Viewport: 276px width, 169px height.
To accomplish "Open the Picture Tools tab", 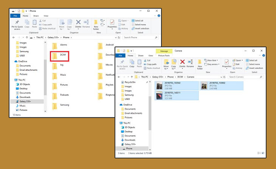I will coord(164,55).
